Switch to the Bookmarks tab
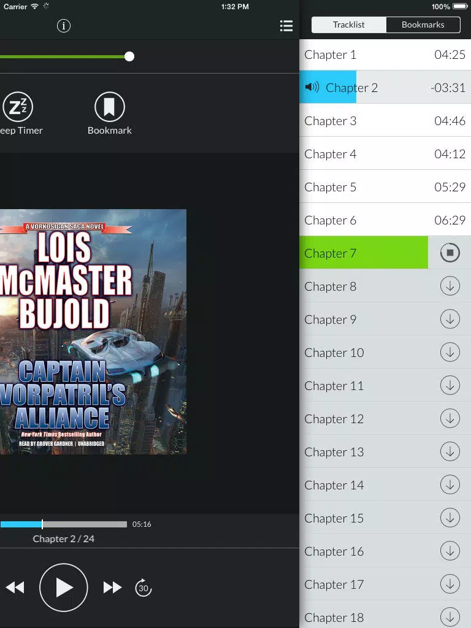The height and width of the screenshot is (628, 471). point(423,25)
